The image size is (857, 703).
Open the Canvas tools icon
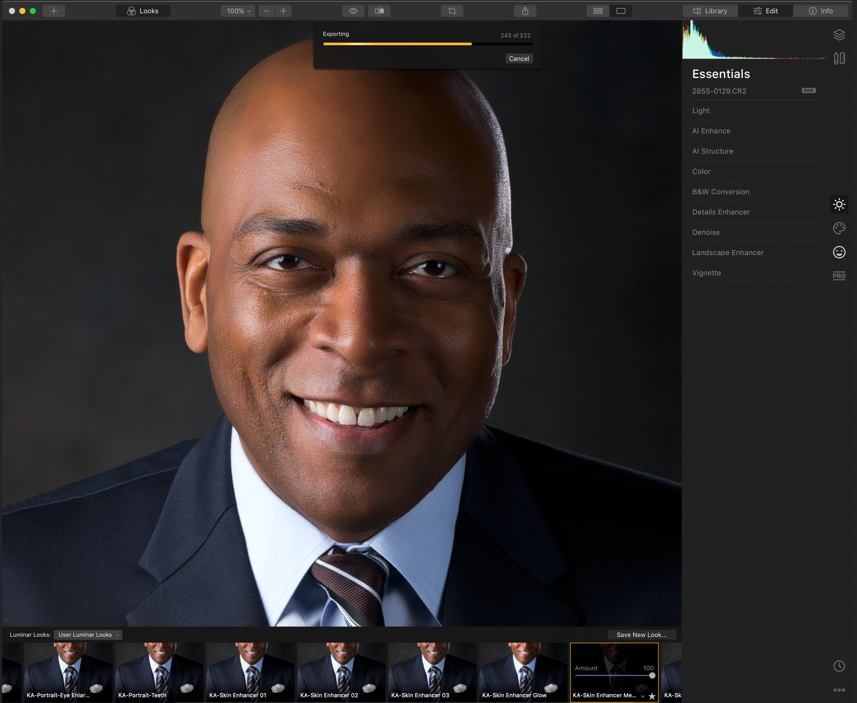pyautogui.click(x=839, y=58)
